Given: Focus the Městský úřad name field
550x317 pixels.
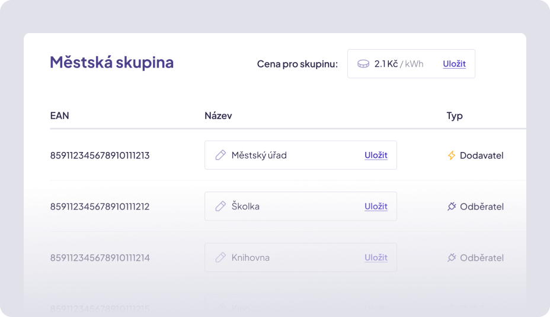Looking at the screenshot, I should (x=290, y=155).
